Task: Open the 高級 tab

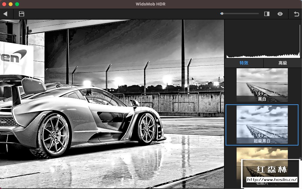Action: [x=283, y=63]
